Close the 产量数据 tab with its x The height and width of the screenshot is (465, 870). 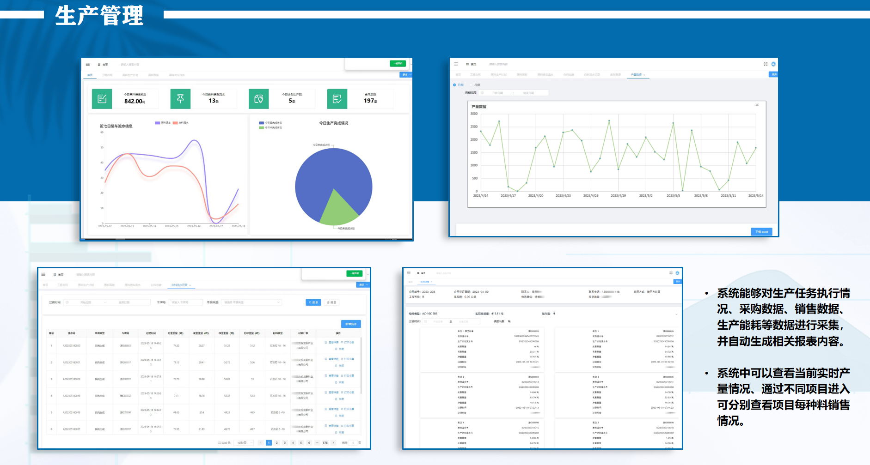[x=644, y=75]
